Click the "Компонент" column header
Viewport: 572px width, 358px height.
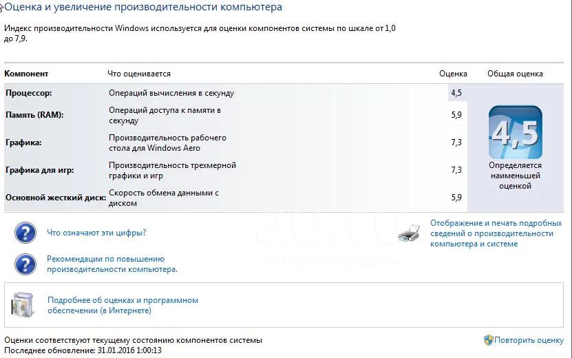(26, 74)
